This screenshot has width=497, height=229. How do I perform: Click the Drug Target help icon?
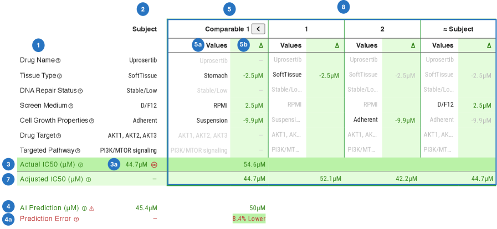(x=59, y=136)
